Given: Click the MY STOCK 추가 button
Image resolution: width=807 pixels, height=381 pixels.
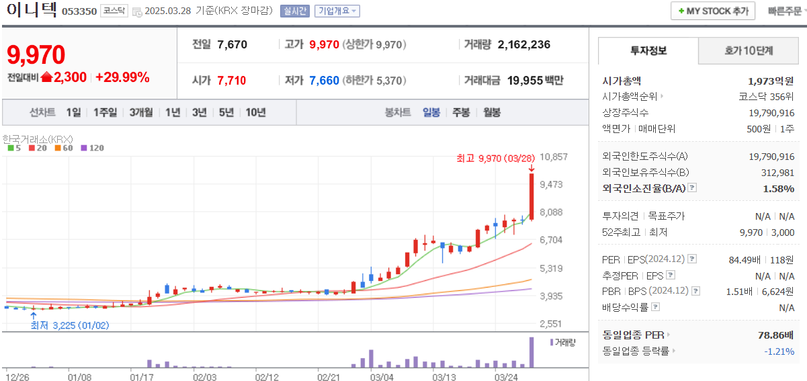Looking at the screenshot, I should coord(713,11).
